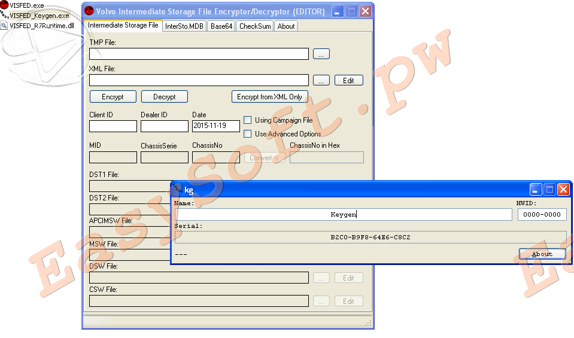
Task: Click Convert button for ChassisNo
Action: [x=265, y=158]
